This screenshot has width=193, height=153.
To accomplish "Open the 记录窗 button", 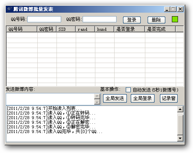I will coord(169,98).
